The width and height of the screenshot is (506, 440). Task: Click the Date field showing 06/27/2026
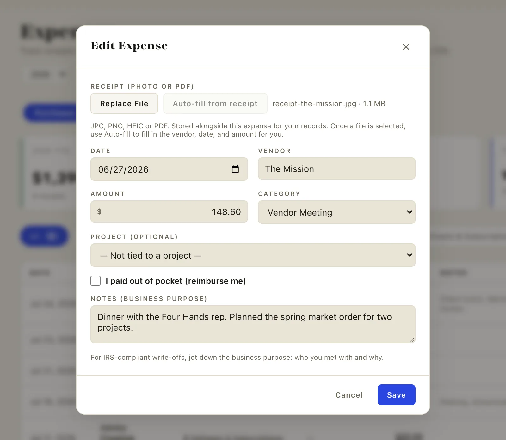(x=169, y=169)
